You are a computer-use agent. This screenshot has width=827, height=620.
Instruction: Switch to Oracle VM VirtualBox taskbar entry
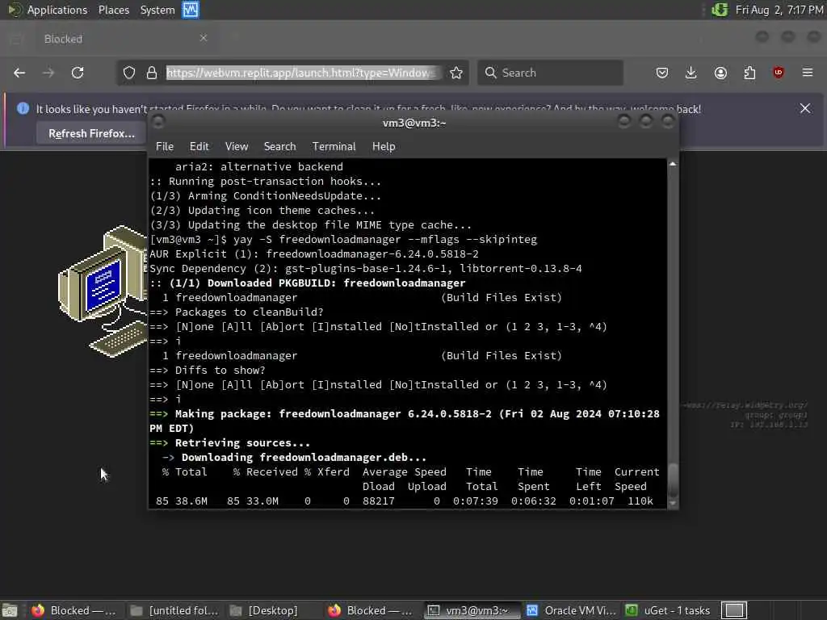[571, 610]
